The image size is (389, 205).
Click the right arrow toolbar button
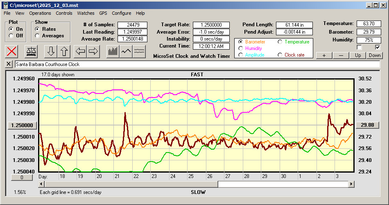[x=93, y=51]
